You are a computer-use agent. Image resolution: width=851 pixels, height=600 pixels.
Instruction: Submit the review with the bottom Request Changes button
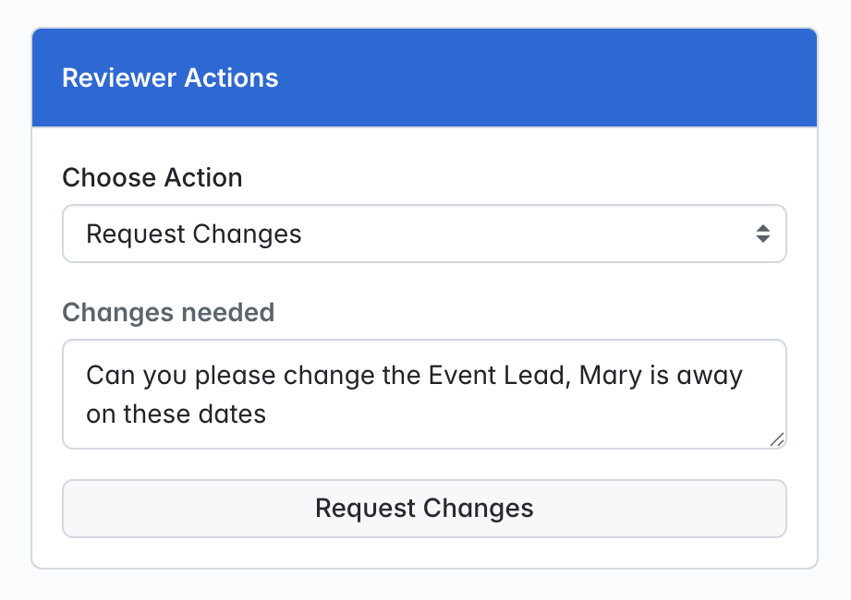click(424, 509)
